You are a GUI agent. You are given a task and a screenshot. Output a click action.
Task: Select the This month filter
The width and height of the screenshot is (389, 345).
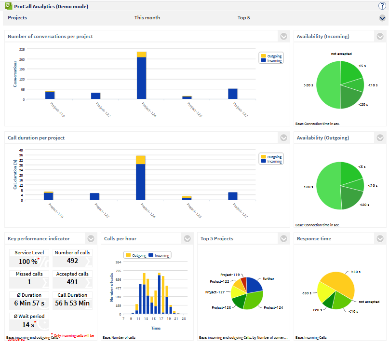147,18
